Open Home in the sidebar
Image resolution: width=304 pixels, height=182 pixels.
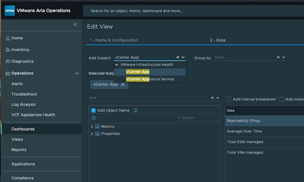(x=17, y=38)
